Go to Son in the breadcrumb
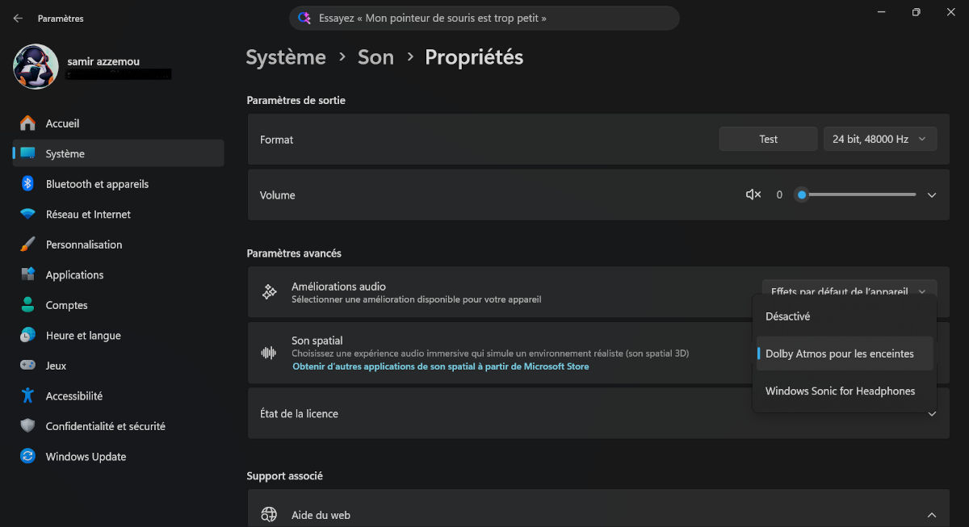Viewport: 969px width, 527px height. [375, 57]
